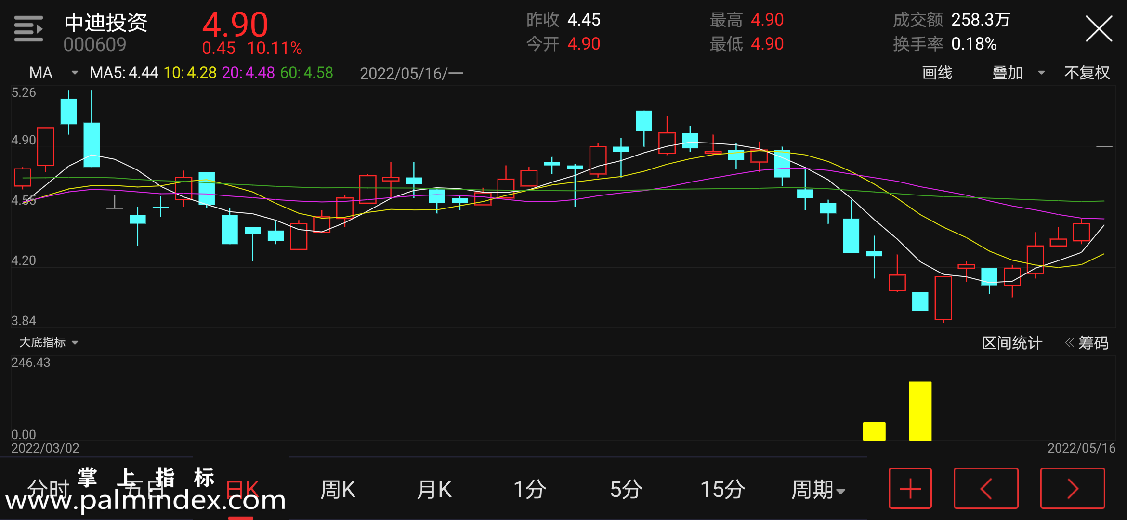Click the MA5: 4.44 value

[x=124, y=73]
